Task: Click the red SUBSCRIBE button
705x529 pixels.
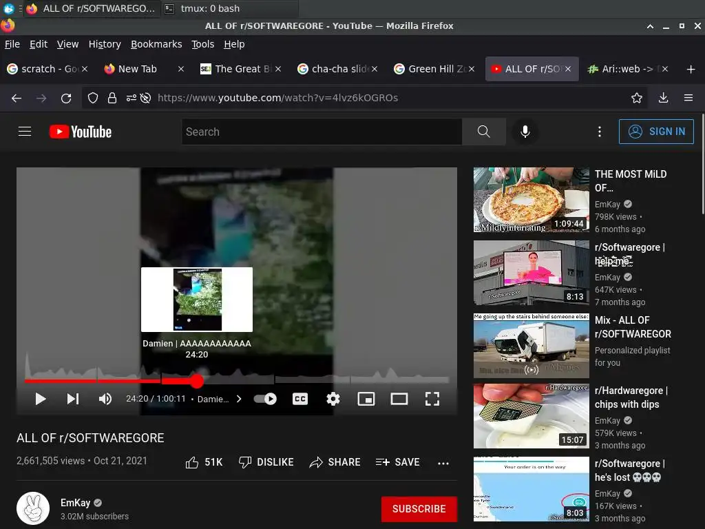Action: pyautogui.click(x=419, y=509)
